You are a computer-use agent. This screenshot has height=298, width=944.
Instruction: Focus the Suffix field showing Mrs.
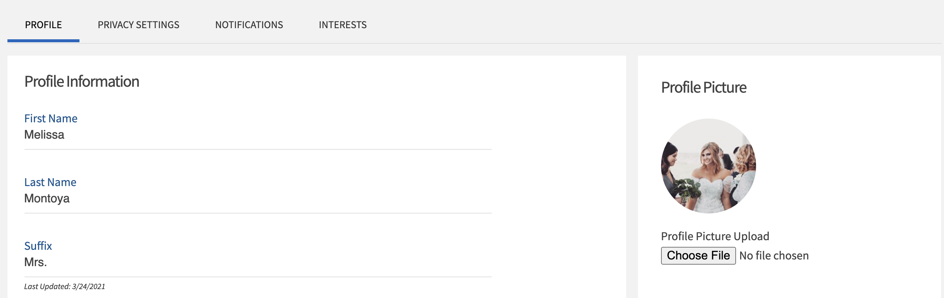click(x=257, y=262)
